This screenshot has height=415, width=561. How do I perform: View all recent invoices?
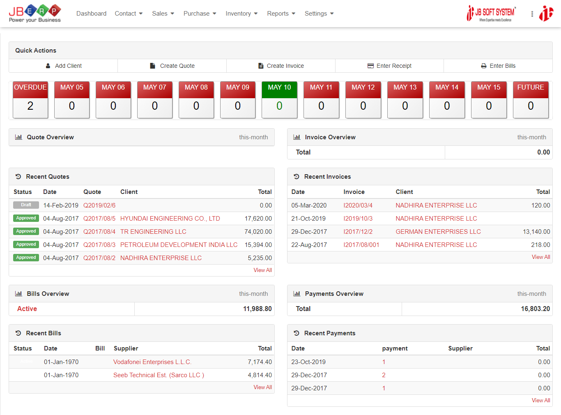pos(541,257)
